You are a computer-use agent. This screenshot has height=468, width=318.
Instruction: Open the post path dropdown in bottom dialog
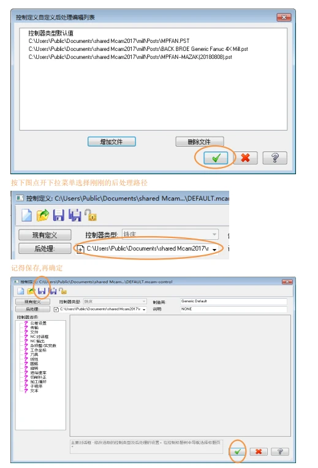pos(144,310)
